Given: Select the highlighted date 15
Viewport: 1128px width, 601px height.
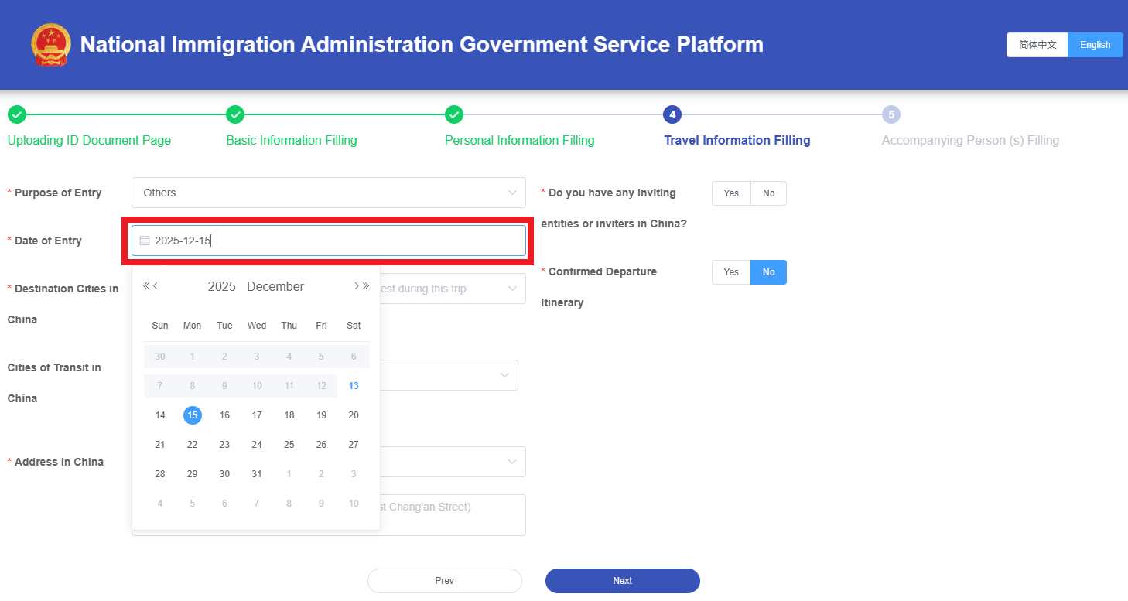Looking at the screenshot, I should point(193,415).
